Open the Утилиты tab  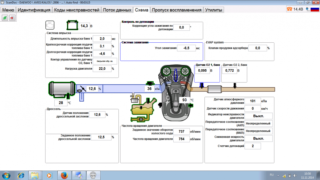(213, 10)
